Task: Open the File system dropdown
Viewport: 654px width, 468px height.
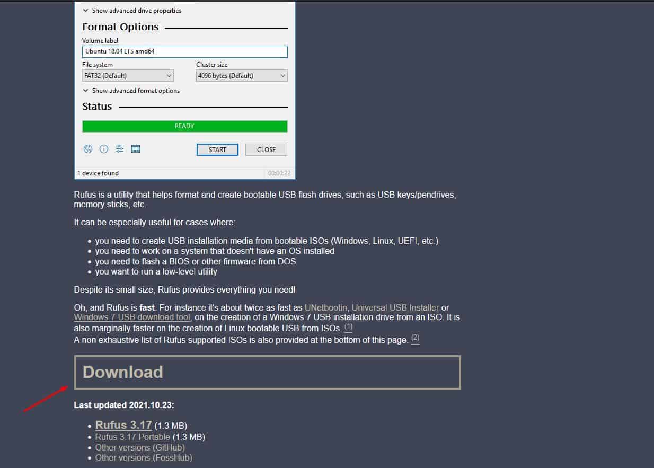Action: pyautogui.click(x=128, y=76)
